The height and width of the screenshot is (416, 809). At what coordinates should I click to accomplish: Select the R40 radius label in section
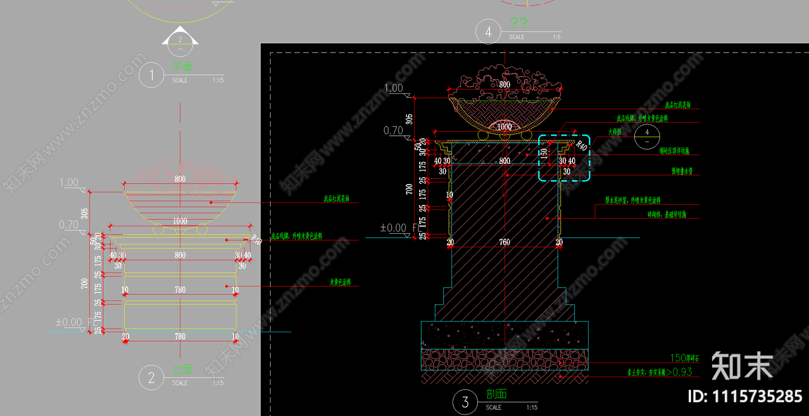coord(581,146)
